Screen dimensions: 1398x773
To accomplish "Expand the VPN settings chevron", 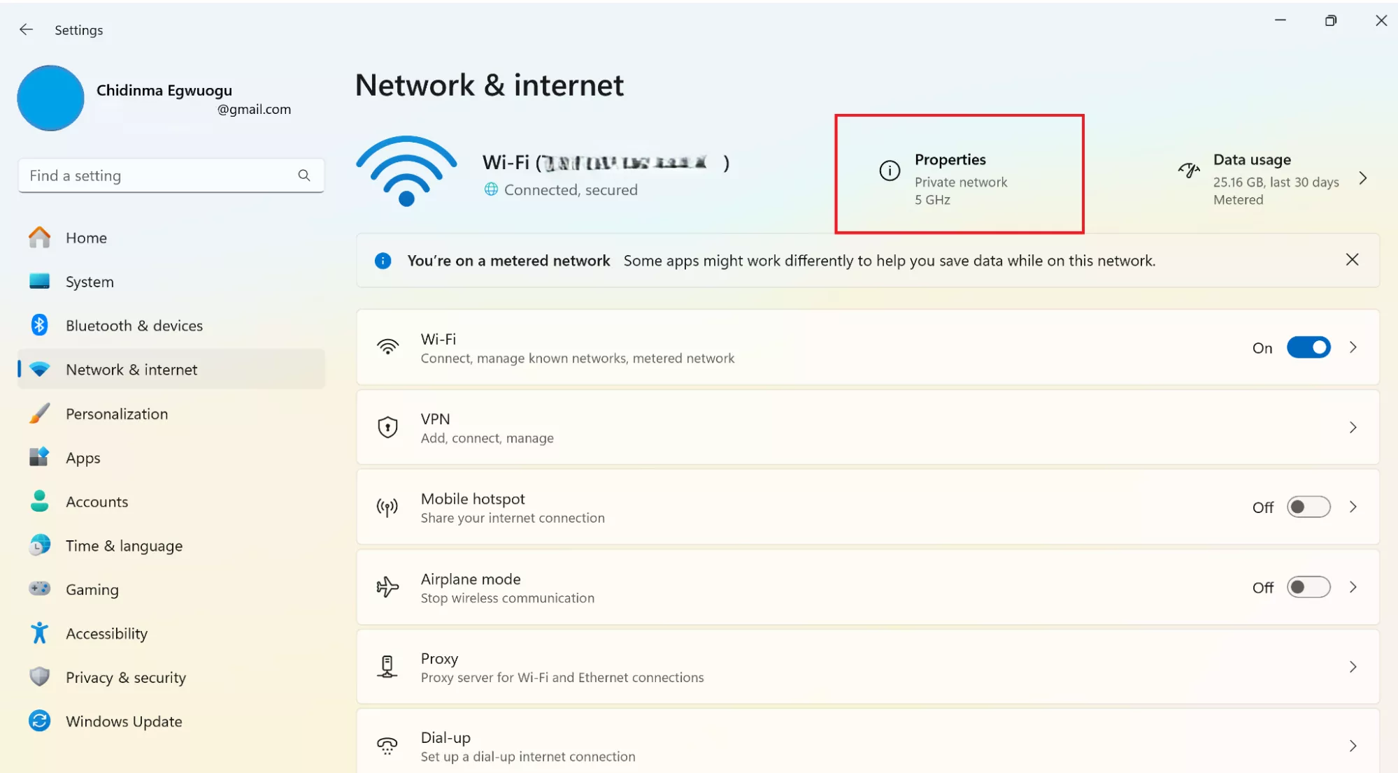I will [x=1353, y=427].
